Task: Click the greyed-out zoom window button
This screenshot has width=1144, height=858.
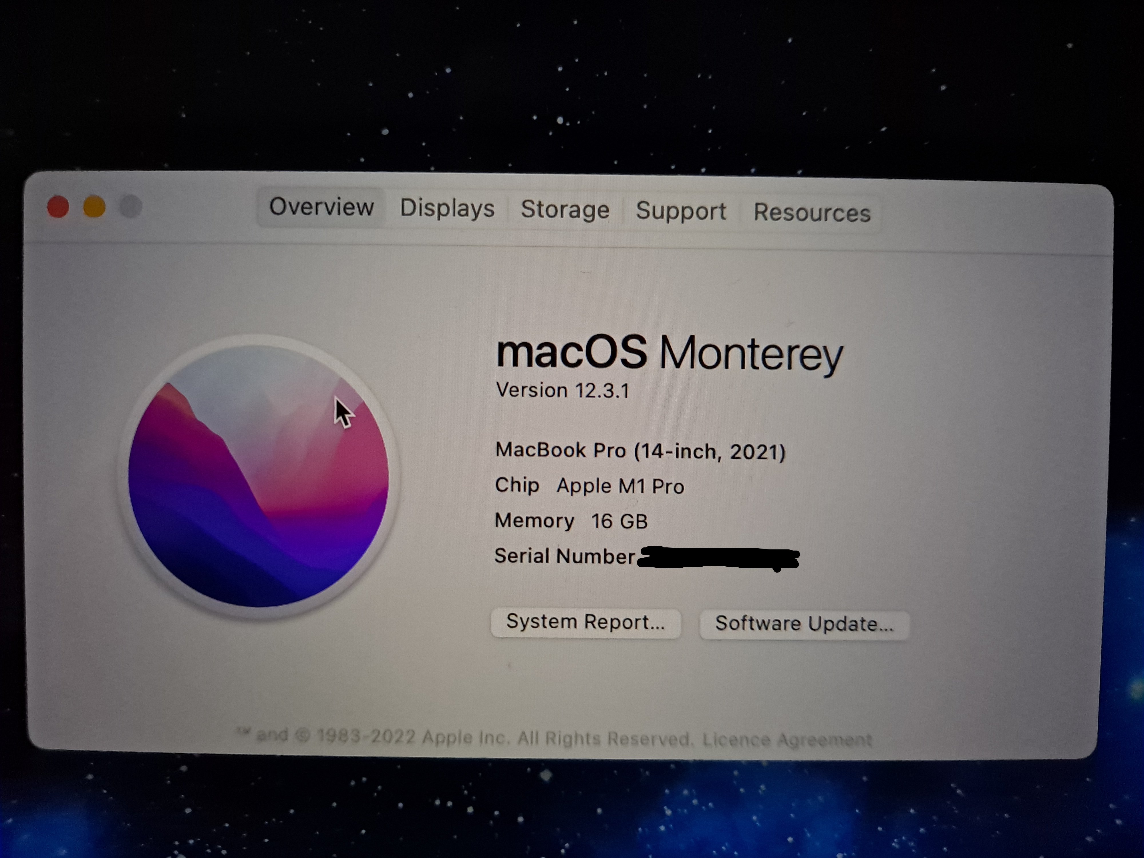Action: (131, 207)
